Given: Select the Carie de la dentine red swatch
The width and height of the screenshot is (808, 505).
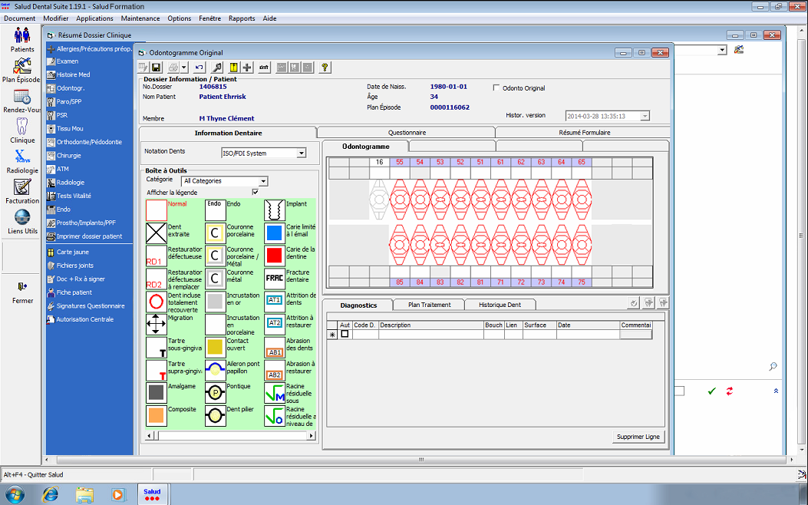Looking at the screenshot, I should 275,256.
